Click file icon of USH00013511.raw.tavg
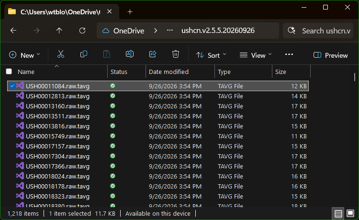Image resolution: width=359 pixels, height=220 pixels. (x=20, y=116)
